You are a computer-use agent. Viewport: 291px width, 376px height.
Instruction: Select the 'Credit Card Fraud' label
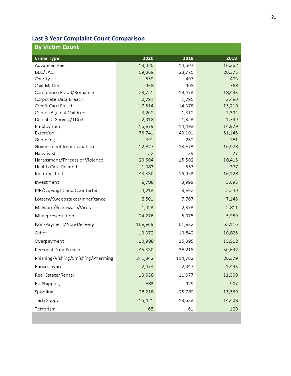pos(53,106)
